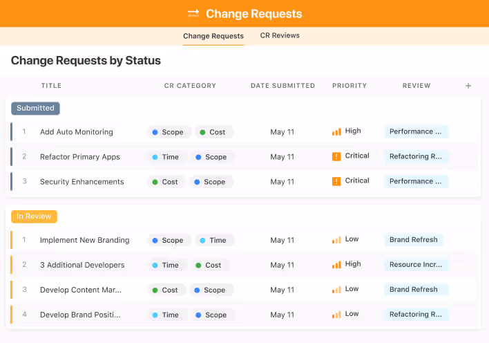This screenshot has width=489, height=343.
Task: Switch to the CR Reviews tab
Action: pos(280,36)
